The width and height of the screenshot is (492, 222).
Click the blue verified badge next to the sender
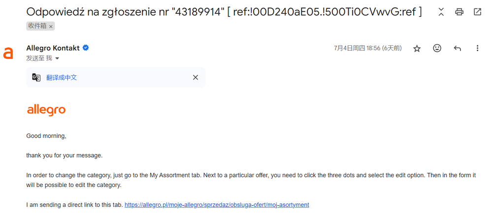pos(86,48)
